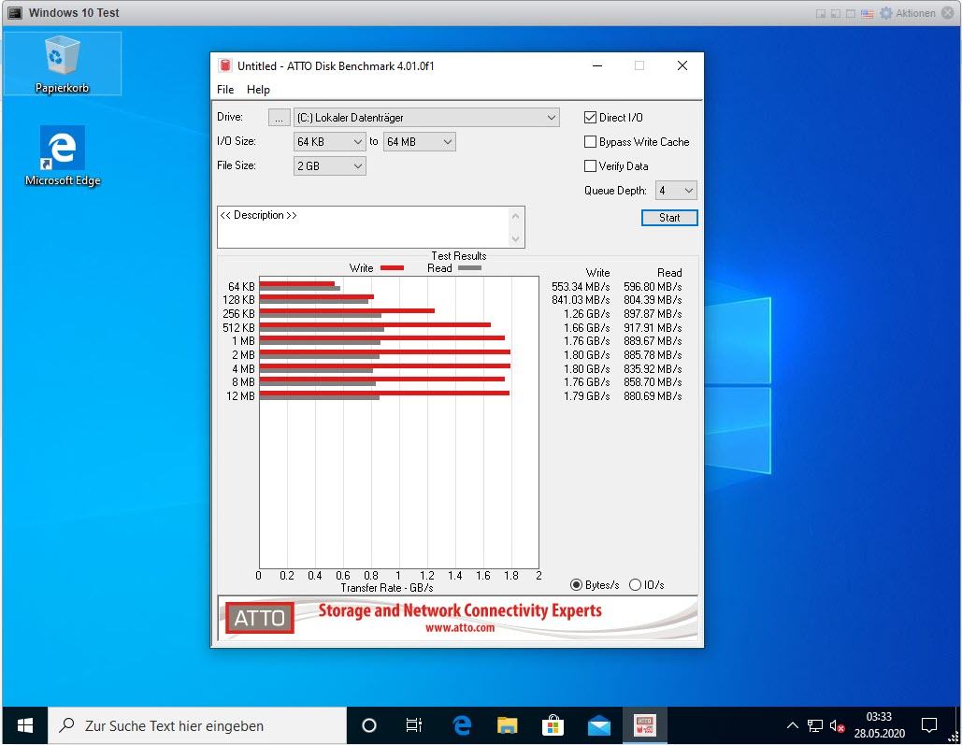
Task: Open the www.atto.com link
Action: [460, 628]
